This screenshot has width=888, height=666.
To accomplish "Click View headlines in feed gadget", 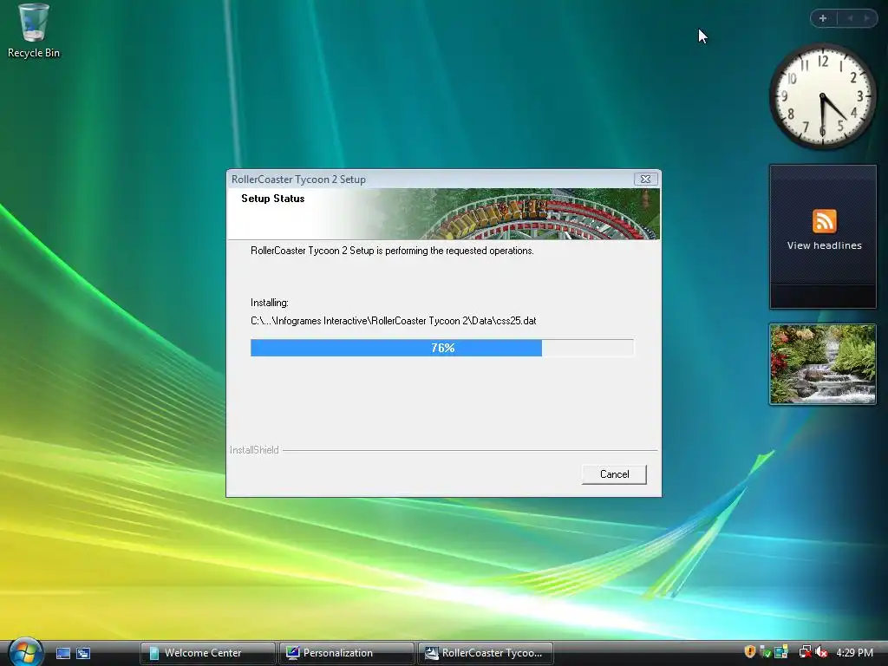I will click(824, 245).
